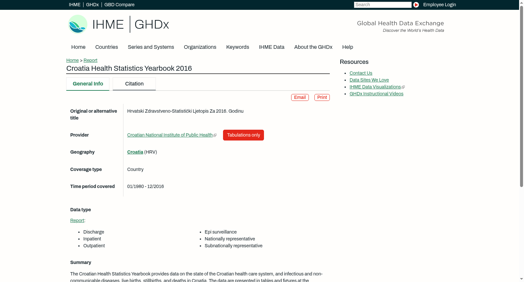Open the Employee Login link
524x282 pixels.
[440, 5]
